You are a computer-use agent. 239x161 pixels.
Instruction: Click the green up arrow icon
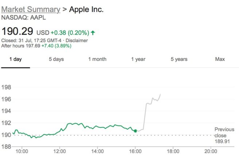coord(93,33)
